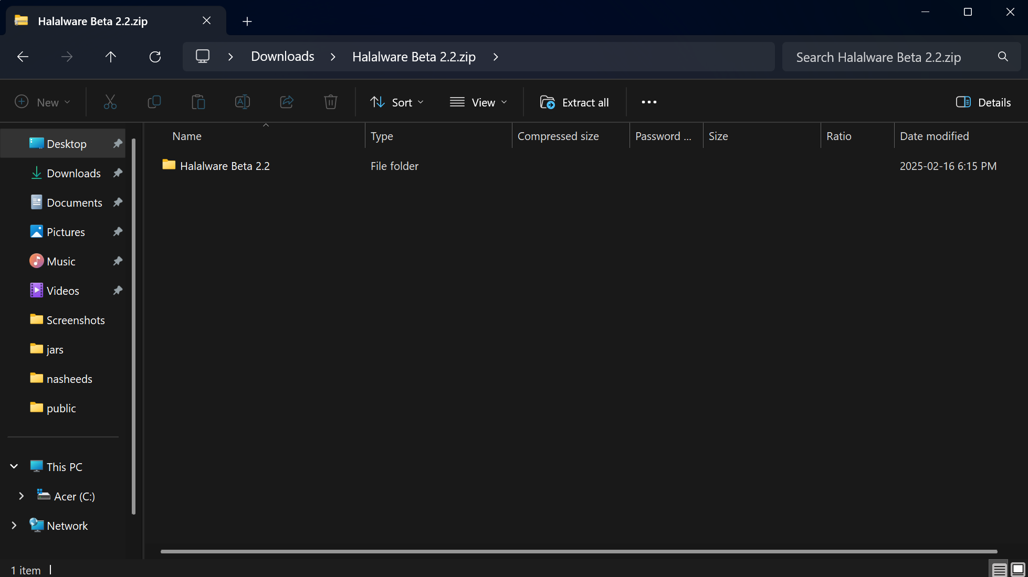Click the 'File folder' type cell

tap(394, 166)
